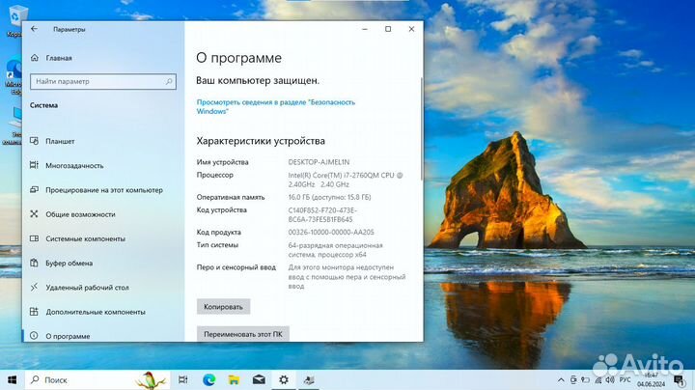This screenshot has width=695, height=390.
Task: Click the volume speaker icon in tray
Action: 610,380
